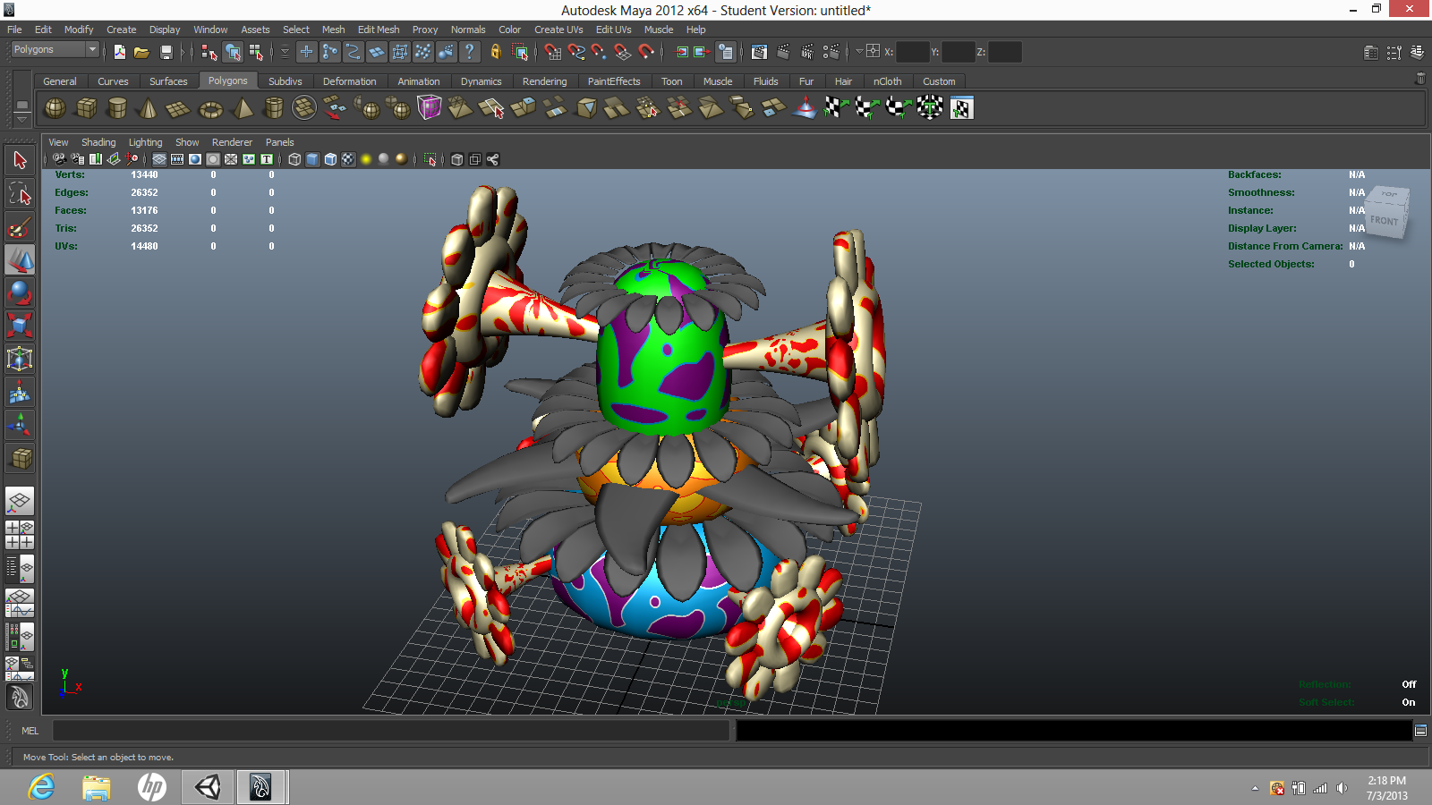The height and width of the screenshot is (805, 1432).
Task: Click the MEL command line label
Action: 30,731
